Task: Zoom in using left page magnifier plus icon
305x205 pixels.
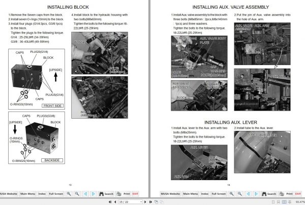Action: click(x=69, y=194)
